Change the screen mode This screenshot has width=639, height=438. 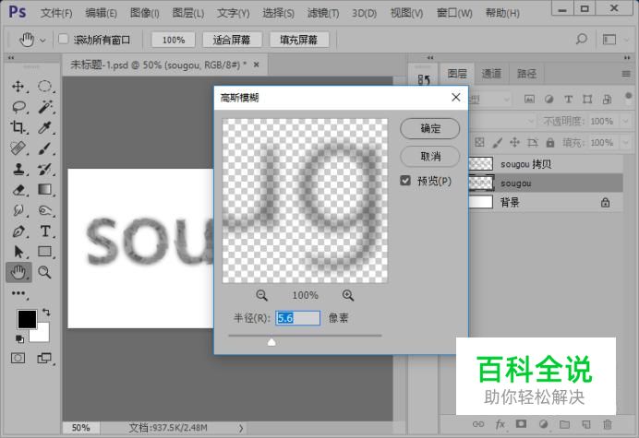pos(44,358)
